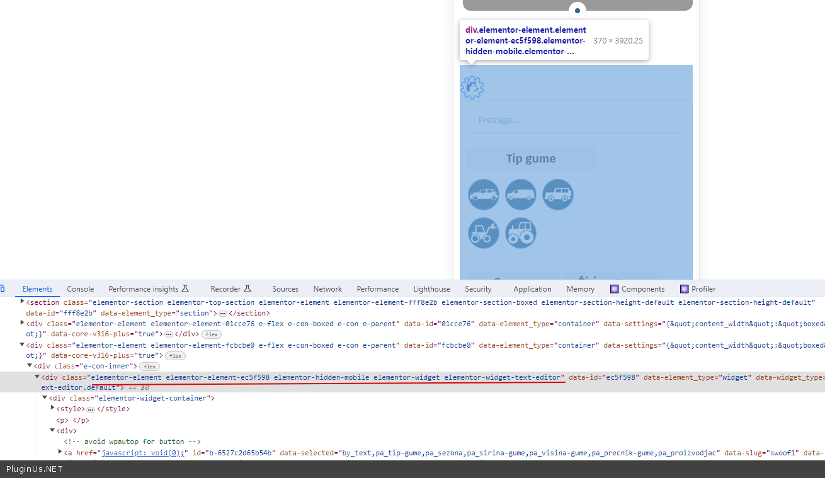Expand the style tag node
The image size is (825, 478).
(x=52, y=408)
